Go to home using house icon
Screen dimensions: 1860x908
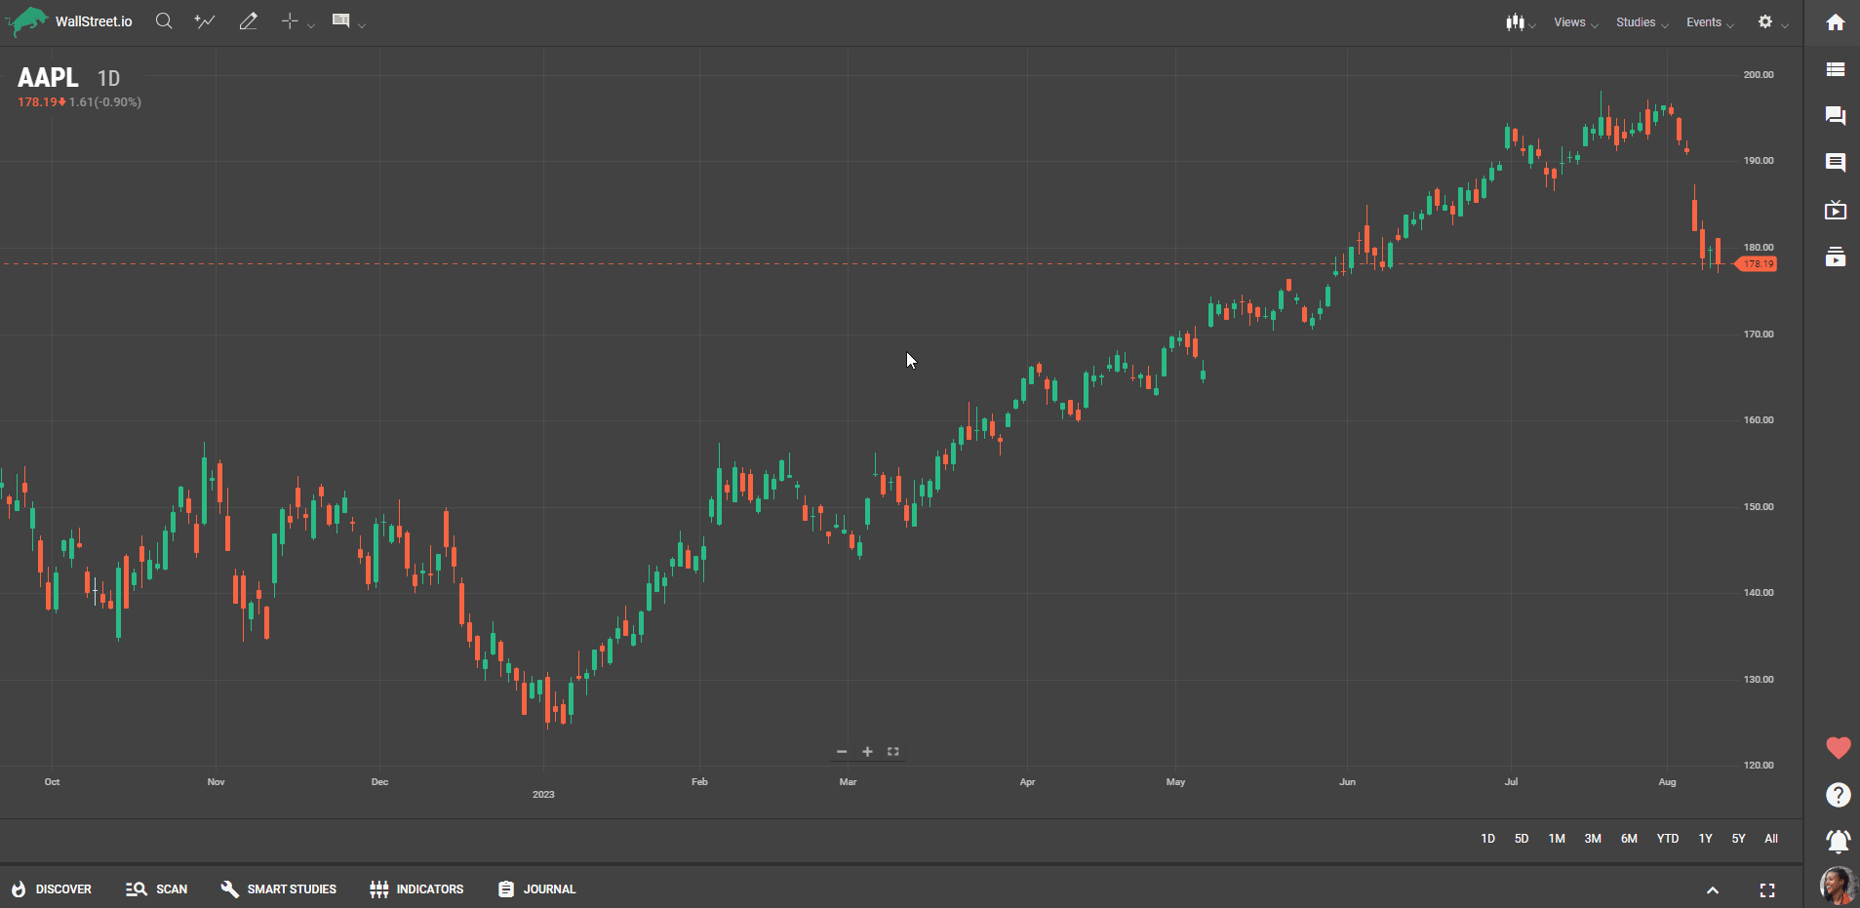1835,22
